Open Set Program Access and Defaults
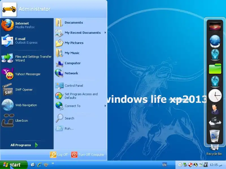The height and width of the screenshot is (169, 226). pos(81,96)
